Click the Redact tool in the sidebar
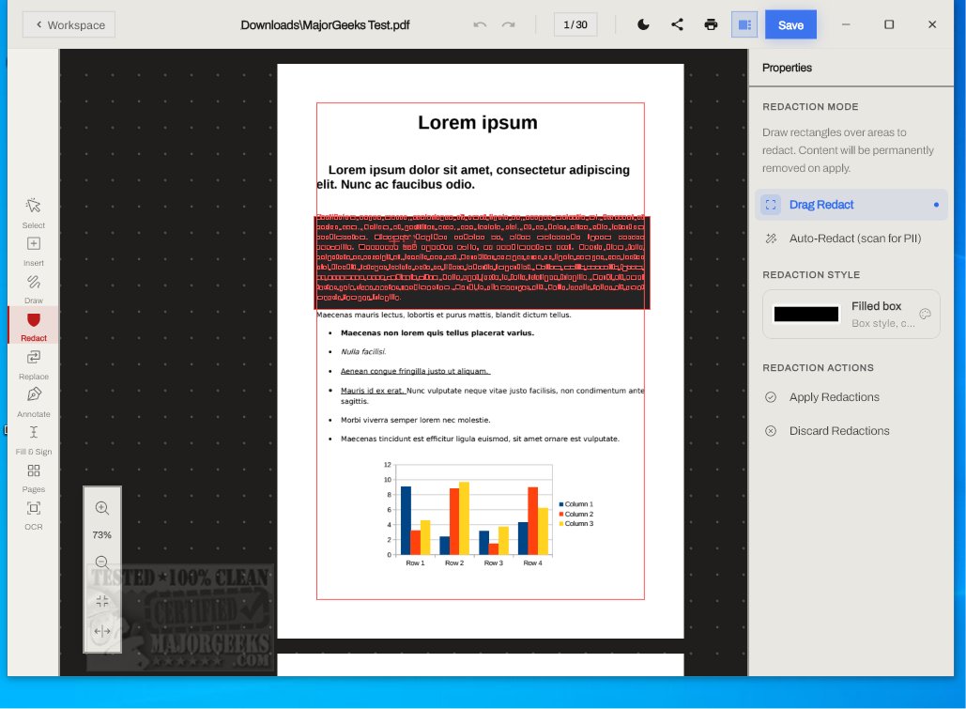The width and height of the screenshot is (966, 709). coord(33,326)
